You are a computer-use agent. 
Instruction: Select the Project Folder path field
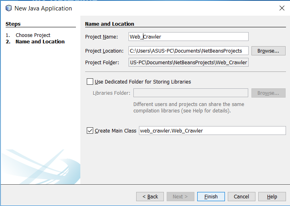click(188, 62)
